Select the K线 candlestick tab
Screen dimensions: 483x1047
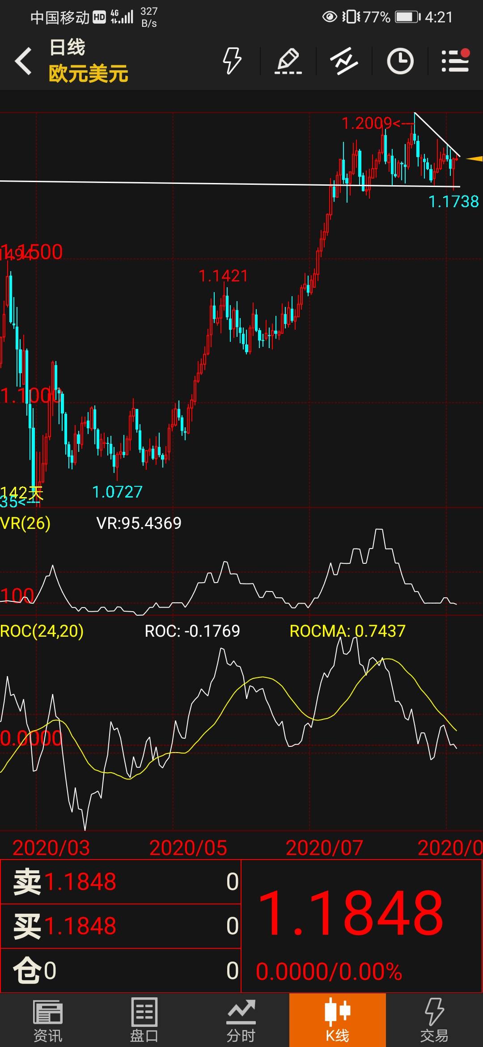tap(338, 1020)
